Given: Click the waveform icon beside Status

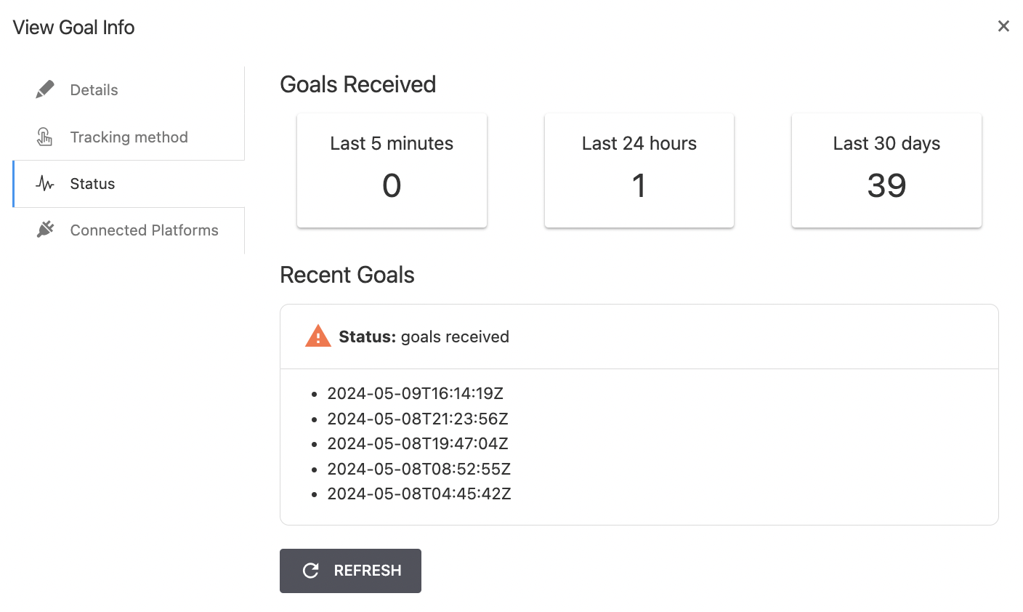Looking at the screenshot, I should [x=44, y=183].
